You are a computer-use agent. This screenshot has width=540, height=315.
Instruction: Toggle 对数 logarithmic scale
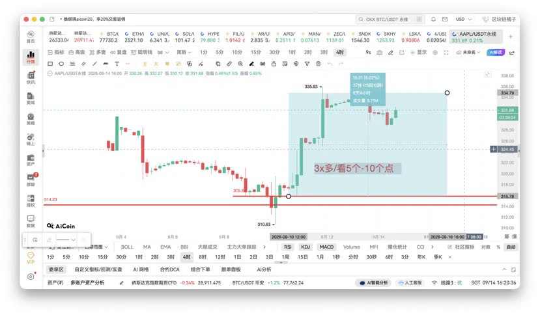pos(485,247)
